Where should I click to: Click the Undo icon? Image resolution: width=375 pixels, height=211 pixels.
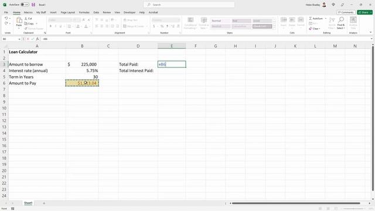[x=6, y=18]
